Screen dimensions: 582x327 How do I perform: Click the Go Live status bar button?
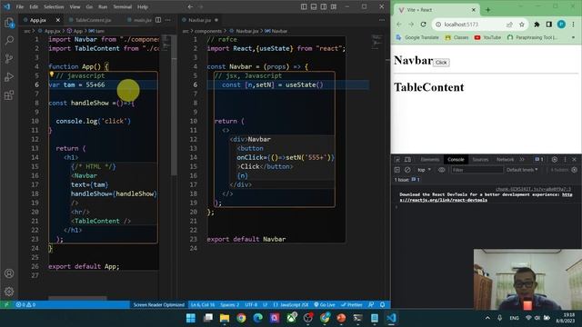[325, 305]
